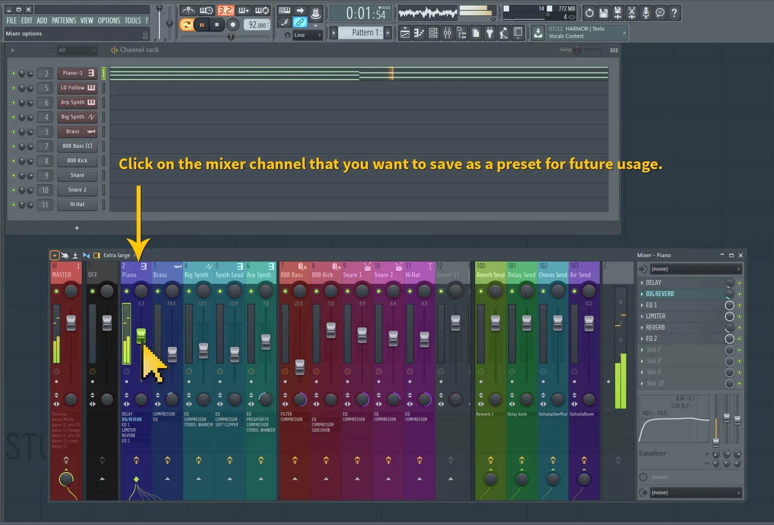
Task: Enable wait for input before recording
Action: [x=206, y=10]
